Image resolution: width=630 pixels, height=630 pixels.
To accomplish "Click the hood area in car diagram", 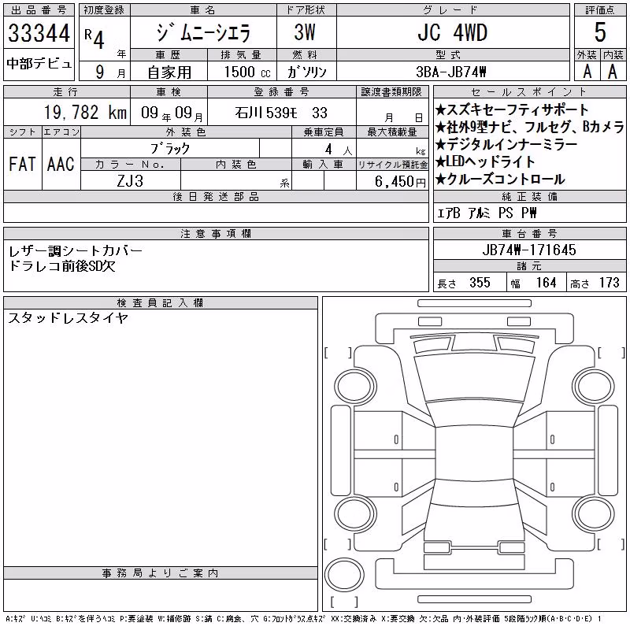I will [474, 379].
